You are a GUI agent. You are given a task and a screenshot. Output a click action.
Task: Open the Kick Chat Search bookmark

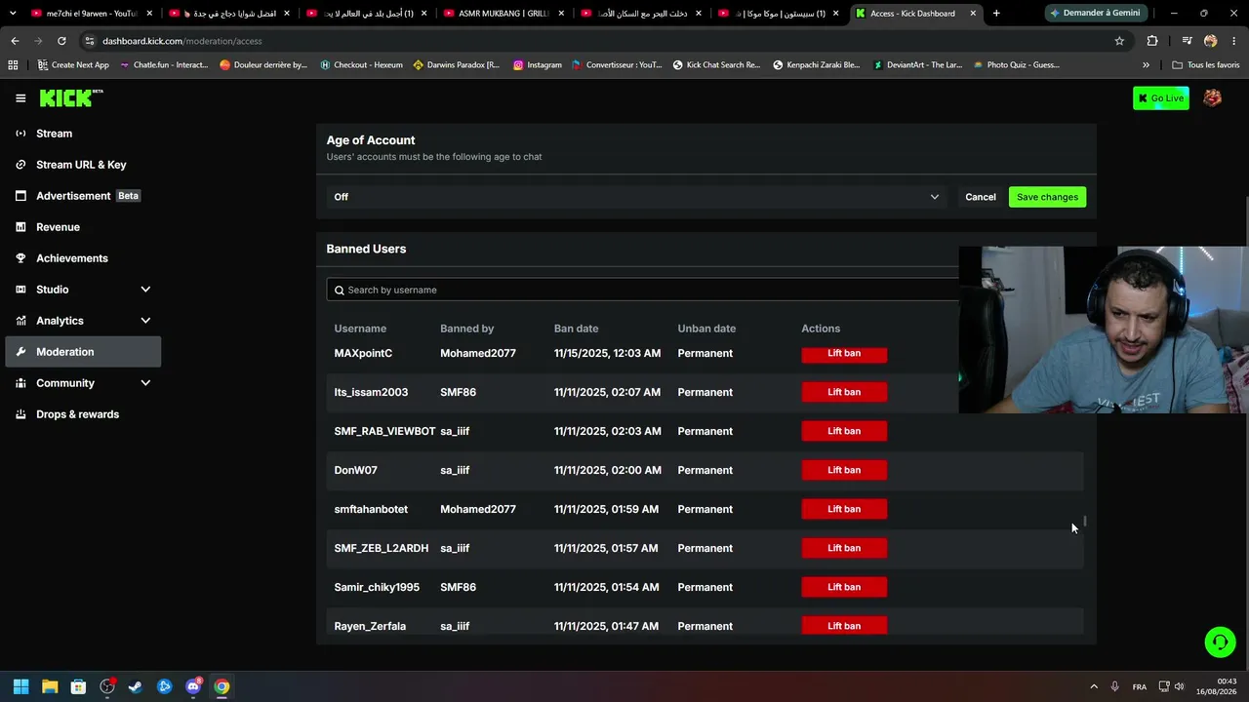point(716,65)
